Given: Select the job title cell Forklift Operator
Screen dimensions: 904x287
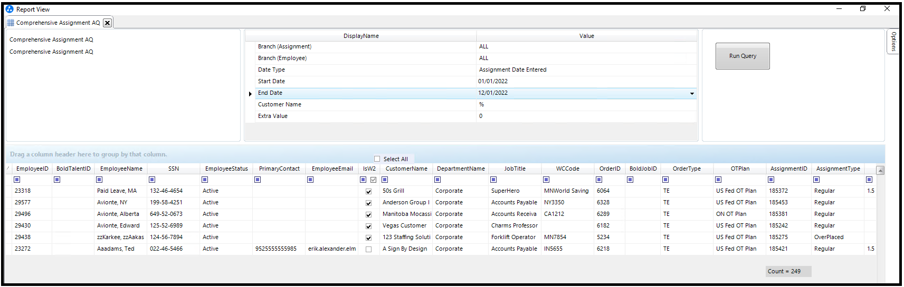Looking at the screenshot, I should [x=515, y=237].
